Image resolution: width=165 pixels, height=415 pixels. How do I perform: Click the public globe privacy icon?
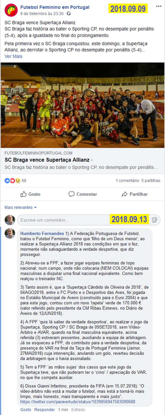pos(69,13)
